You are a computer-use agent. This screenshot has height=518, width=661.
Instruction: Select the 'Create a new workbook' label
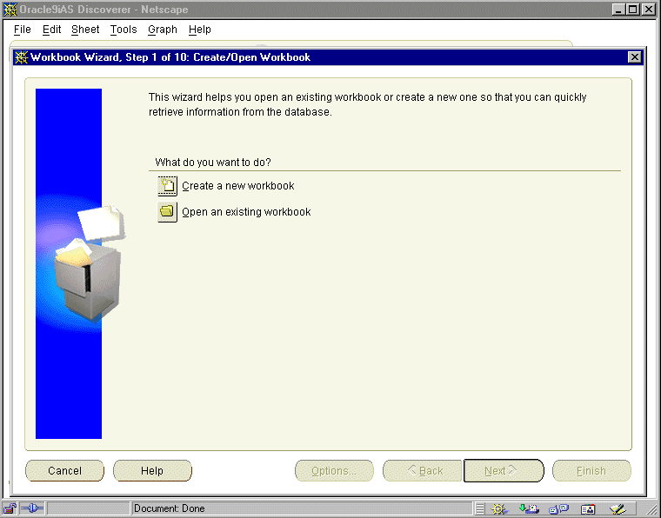tap(238, 186)
